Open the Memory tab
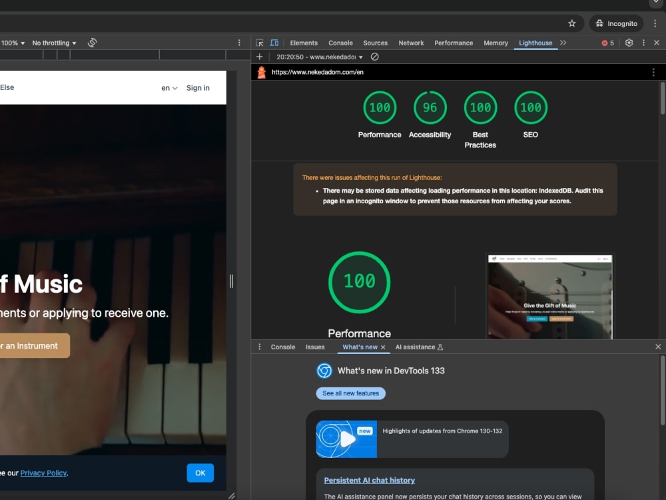The image size is (666, 500). point(496,43)
